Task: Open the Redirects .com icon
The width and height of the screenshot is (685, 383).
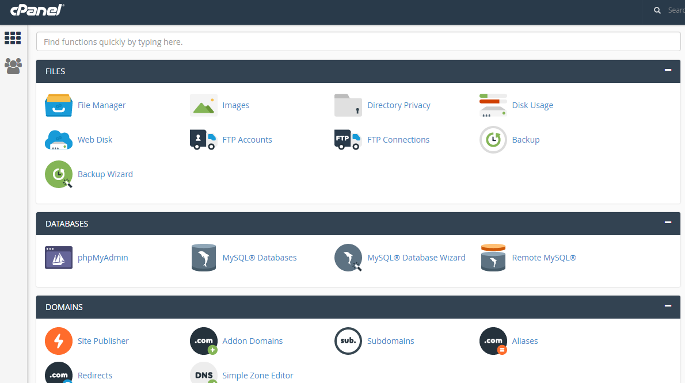Action: (x=59, y=373)
